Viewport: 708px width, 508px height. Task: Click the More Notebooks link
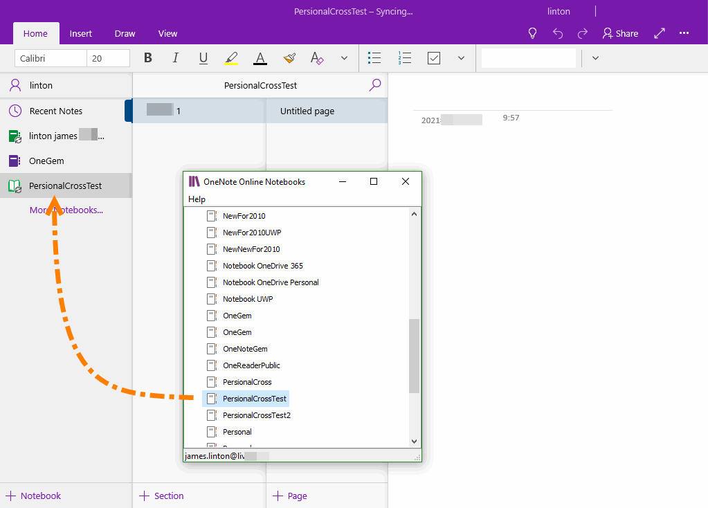(66, 210)
